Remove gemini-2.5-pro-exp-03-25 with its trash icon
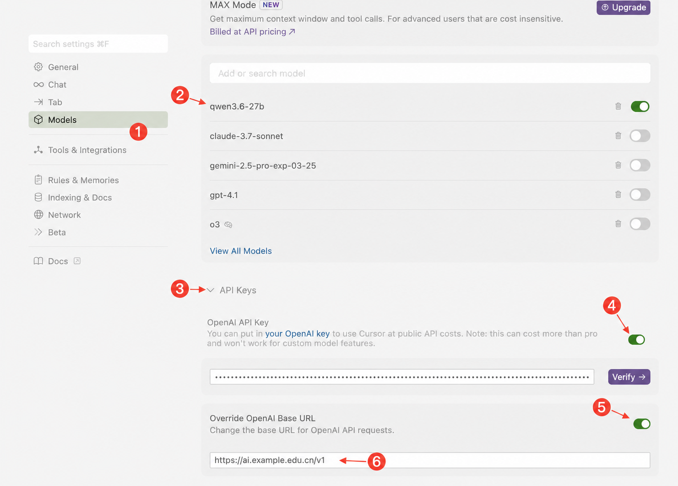 (x=618, y=165)
